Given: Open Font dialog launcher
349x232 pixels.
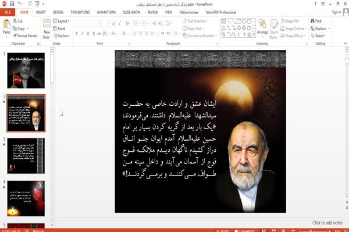Looking at the screenshot, I should pos(129,44).
